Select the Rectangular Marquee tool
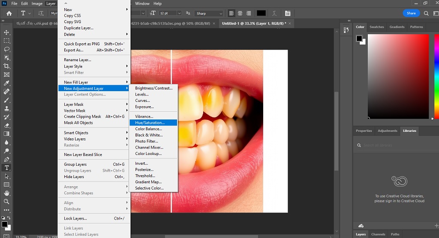The width and height of the screenshot is (439, 238). point(7,41)
